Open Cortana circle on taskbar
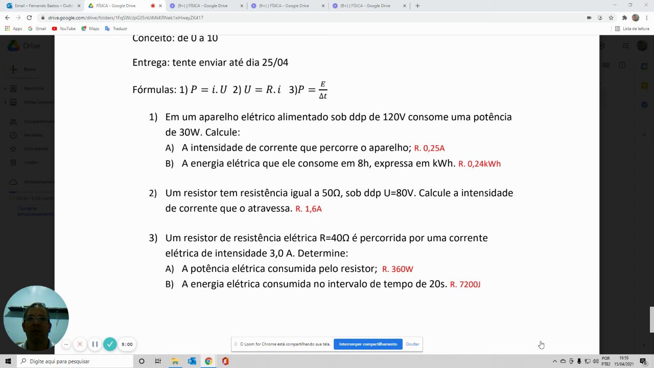This screenshot has width=654, height=368. click(x=142, y=361)
